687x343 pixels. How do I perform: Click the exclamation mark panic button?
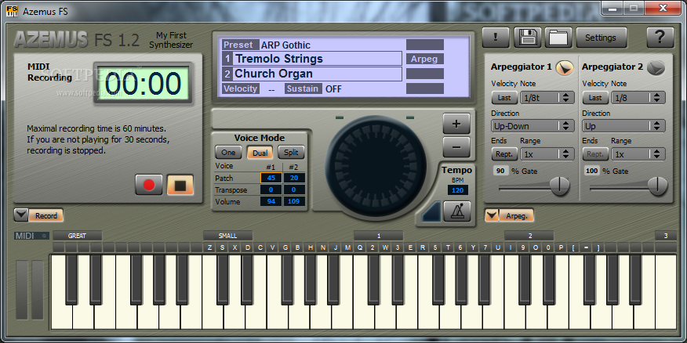(496, 38)
